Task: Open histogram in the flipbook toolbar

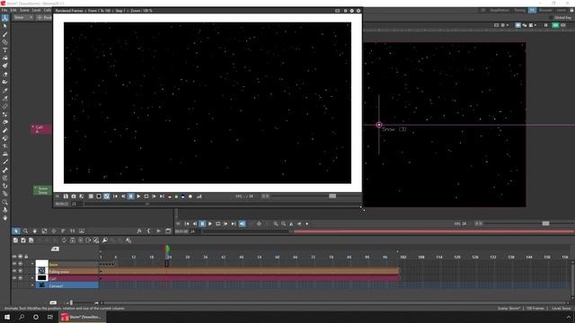Action: 199,196
